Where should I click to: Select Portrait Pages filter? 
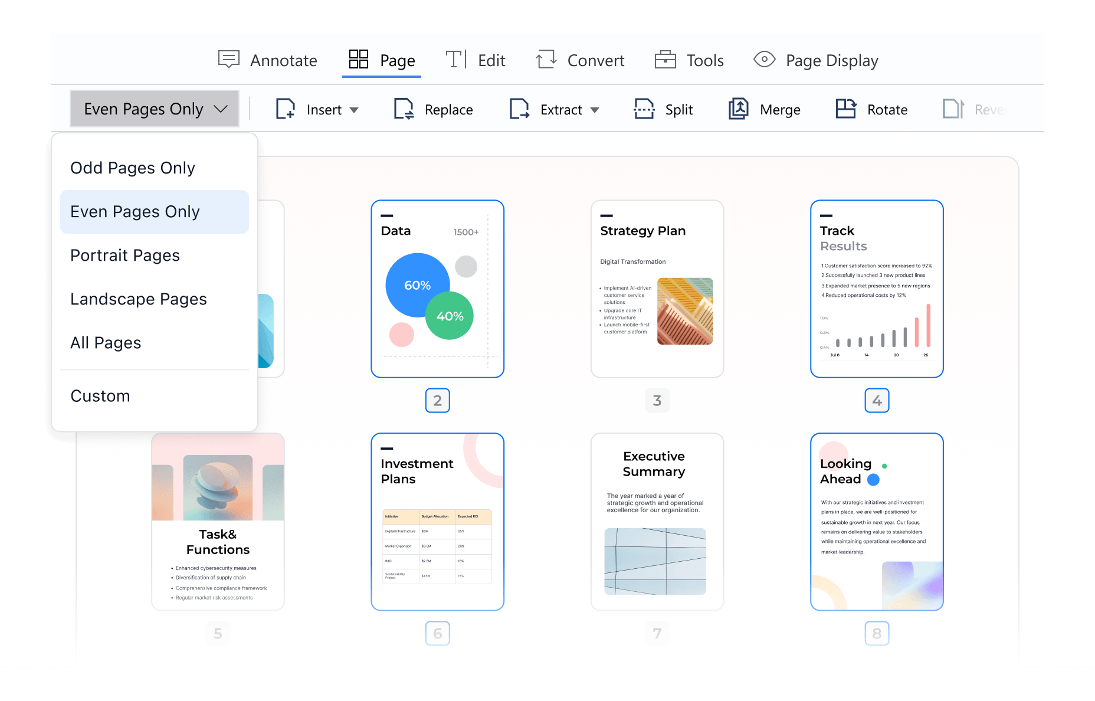click(x=125, y=255)
